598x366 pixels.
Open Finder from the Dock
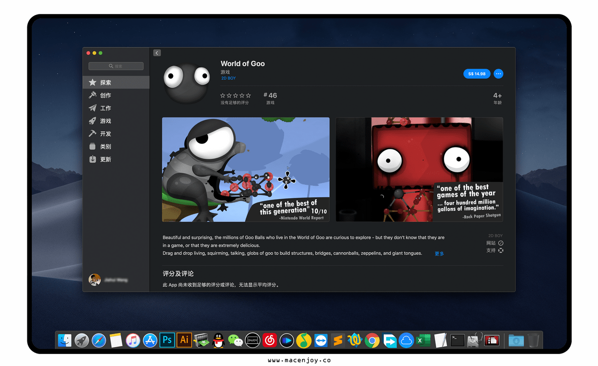(65, 340)
